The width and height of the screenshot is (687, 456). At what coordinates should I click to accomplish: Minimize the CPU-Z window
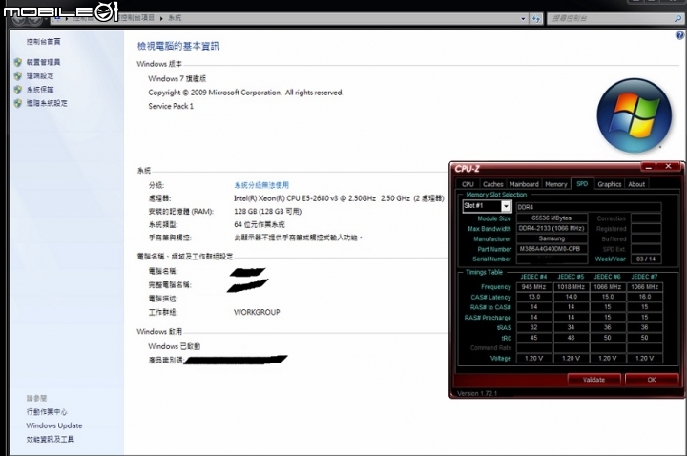(648, 167)
